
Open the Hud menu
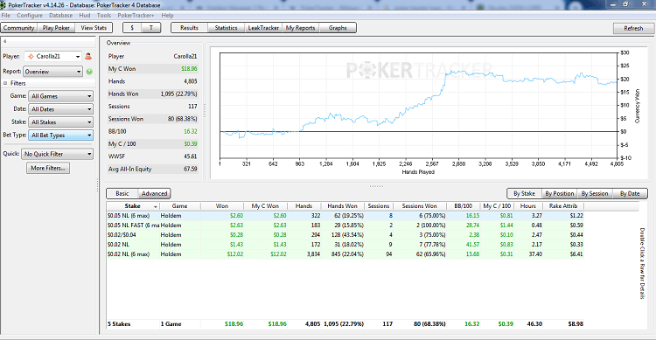coord(85,16)
